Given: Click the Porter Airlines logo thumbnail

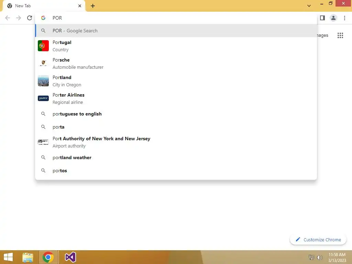Looking at the screenshot, I should click(x=43, y=98).
